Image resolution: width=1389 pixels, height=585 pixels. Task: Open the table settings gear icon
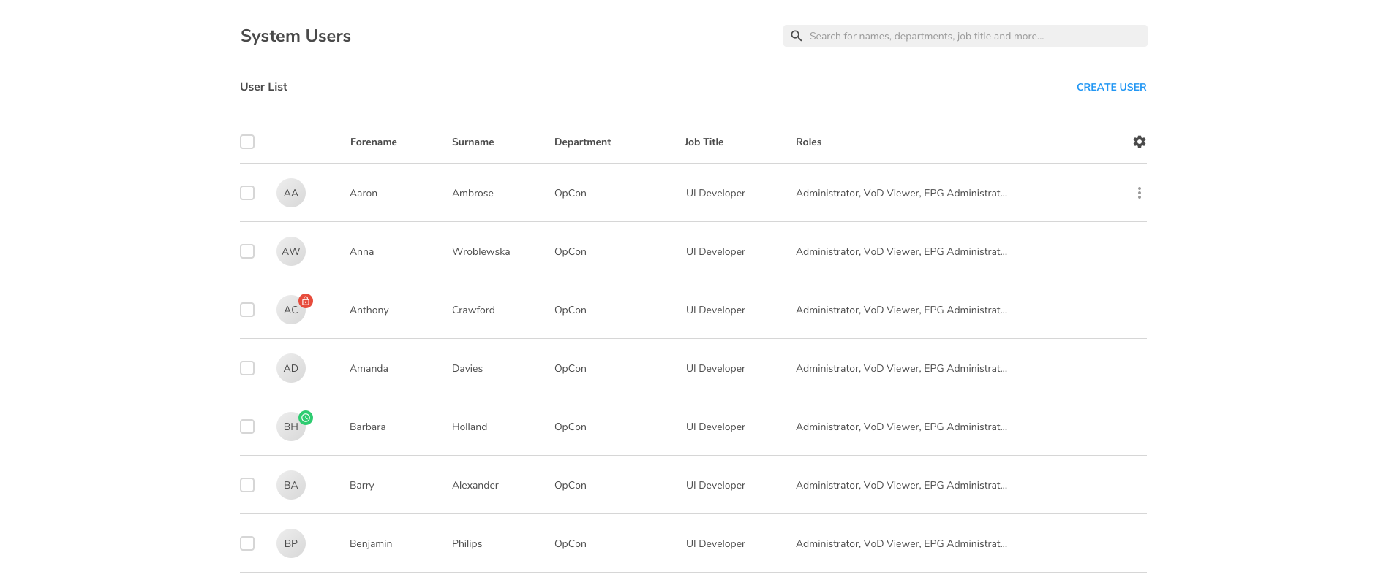click(x=1139, y=142)
